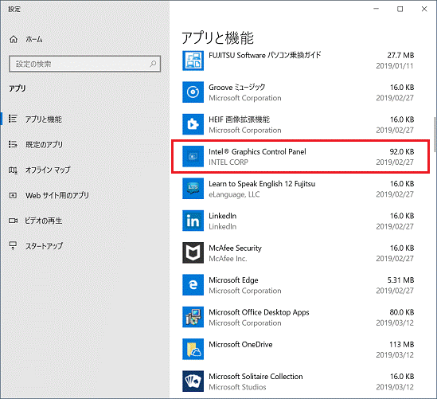This screenshot has width=437, height=399.
Task: Open ビデオの再生 settings page
Action: tap(44, 221)
